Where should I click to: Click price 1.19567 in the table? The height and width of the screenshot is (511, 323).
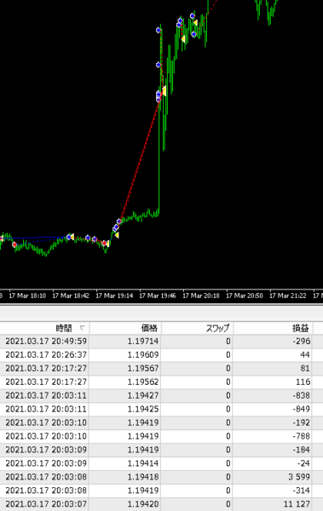pyautogui.click(x=143, y=368)
